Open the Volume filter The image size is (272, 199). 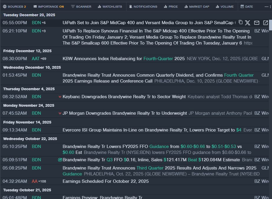click(225, 6)
